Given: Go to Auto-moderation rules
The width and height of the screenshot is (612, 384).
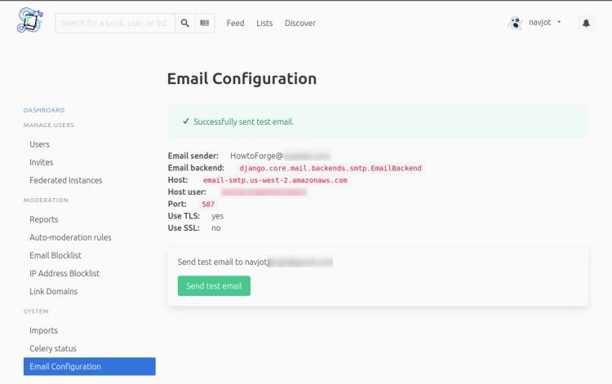Looking at the screenshot, I should 70,237.
